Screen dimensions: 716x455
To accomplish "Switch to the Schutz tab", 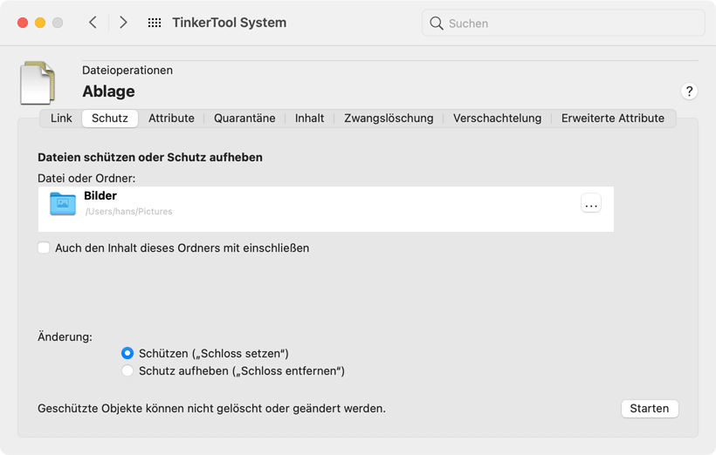I will (110, 118).
